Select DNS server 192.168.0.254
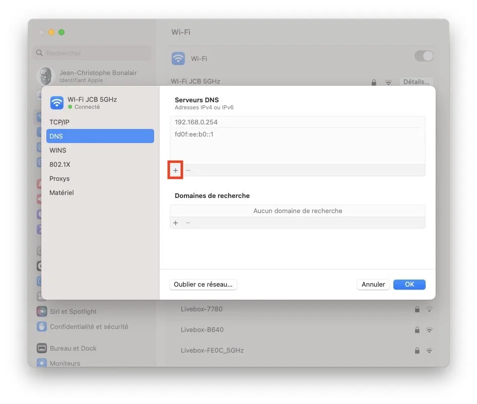This screenshot has height=404, width=477. [298, 122]
